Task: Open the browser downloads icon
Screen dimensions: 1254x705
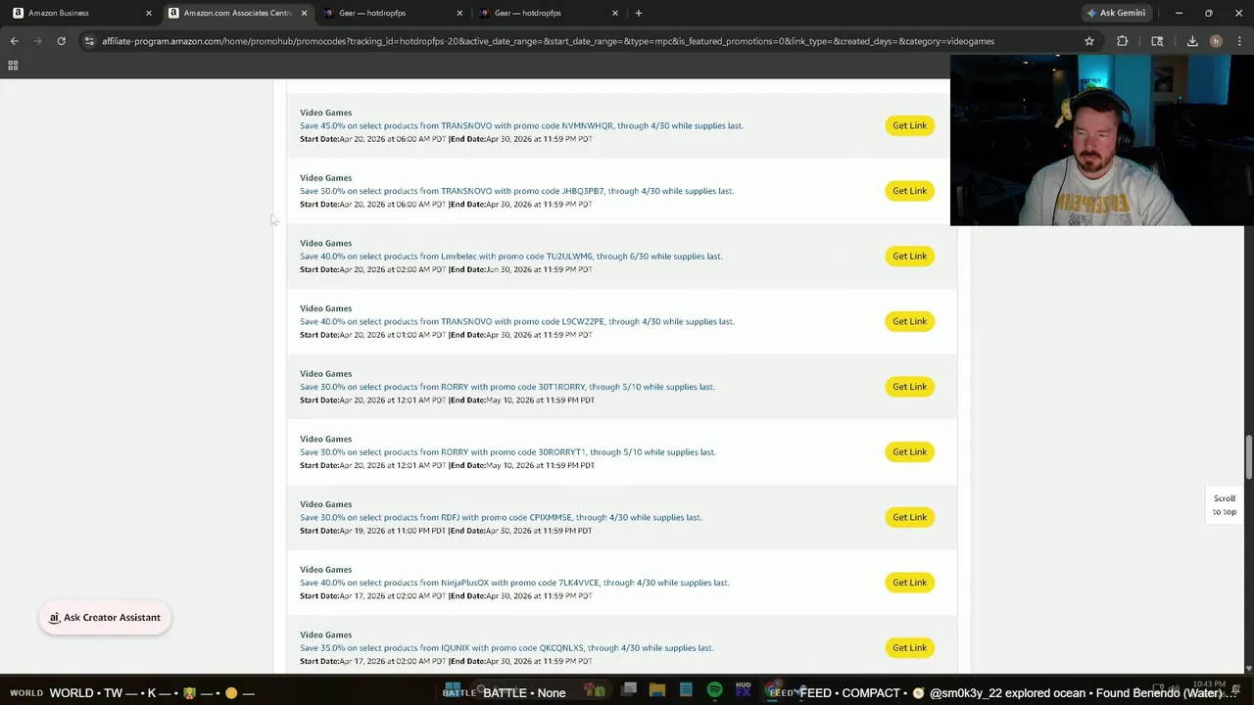Action: click(x=1192, y=41)
